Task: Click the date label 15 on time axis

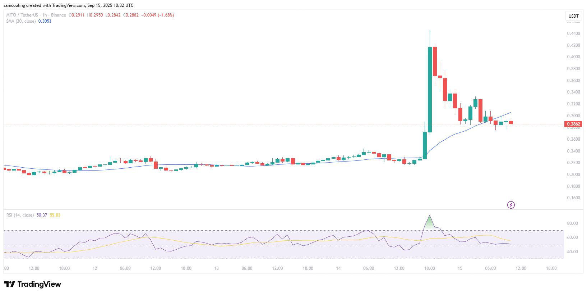Action: tap(460, 268)
